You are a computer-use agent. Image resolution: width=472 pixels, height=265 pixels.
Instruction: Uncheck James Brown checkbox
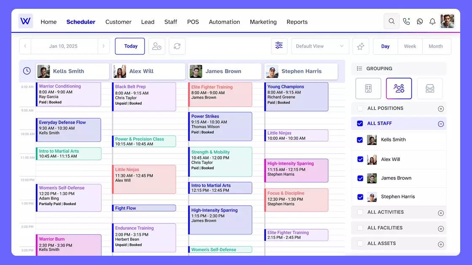coord(360,178)
